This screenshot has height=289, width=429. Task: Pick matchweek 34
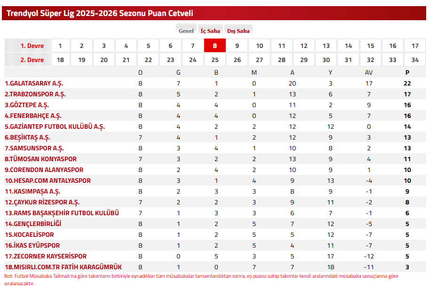[415, 60]
